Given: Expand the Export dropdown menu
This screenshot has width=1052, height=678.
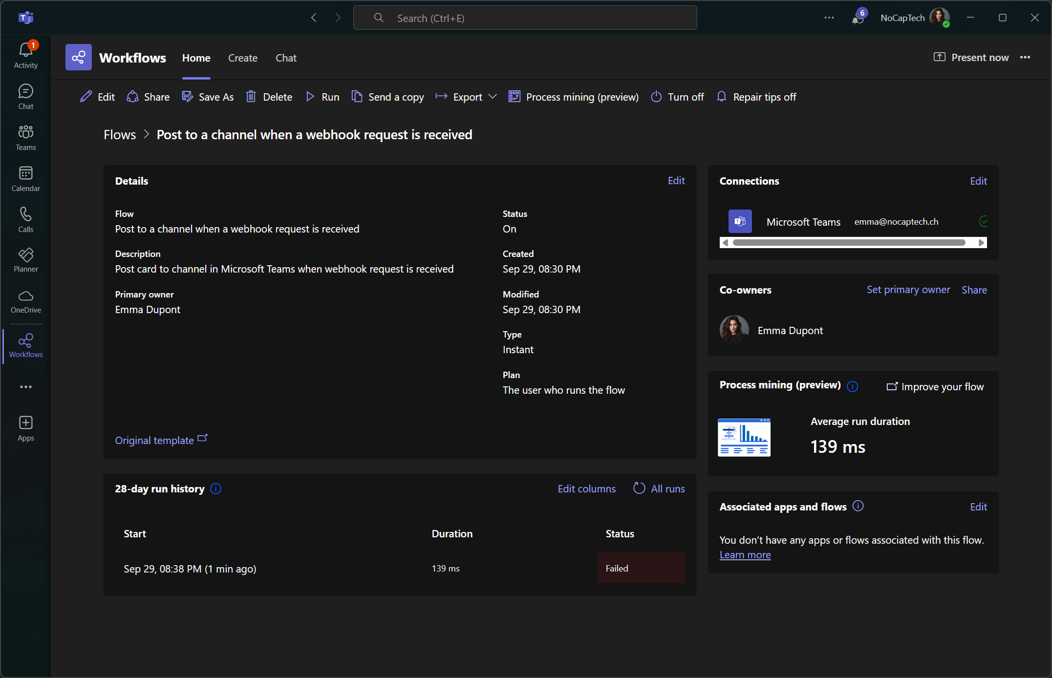Looking at the screenshot, I should tap(466, 97).
